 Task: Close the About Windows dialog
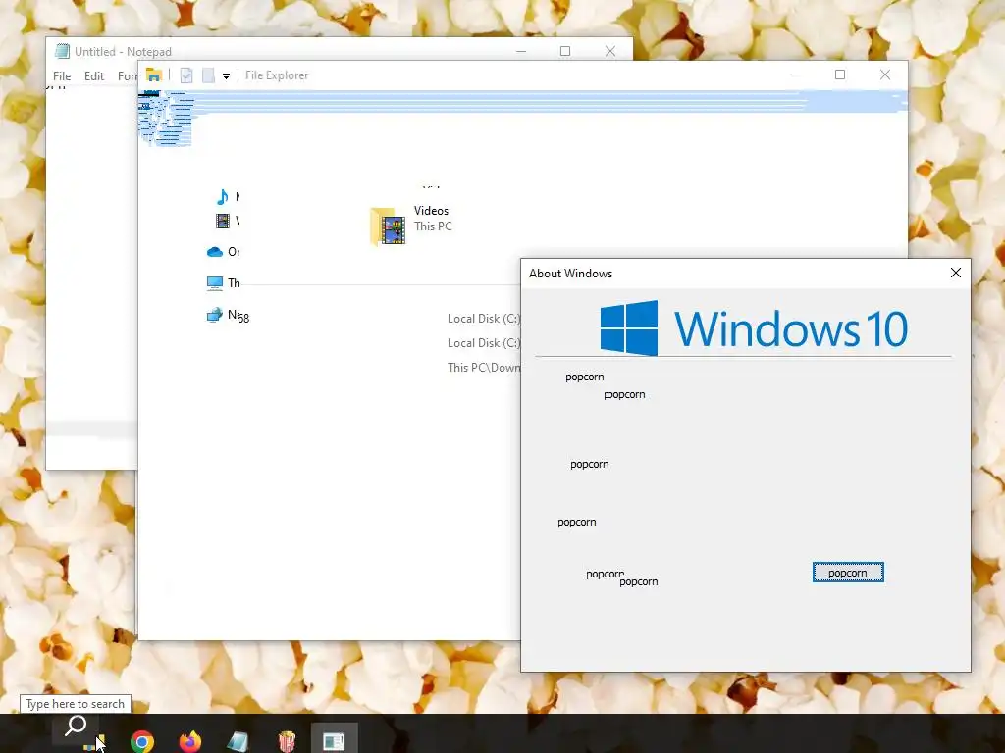click(956, 273)
